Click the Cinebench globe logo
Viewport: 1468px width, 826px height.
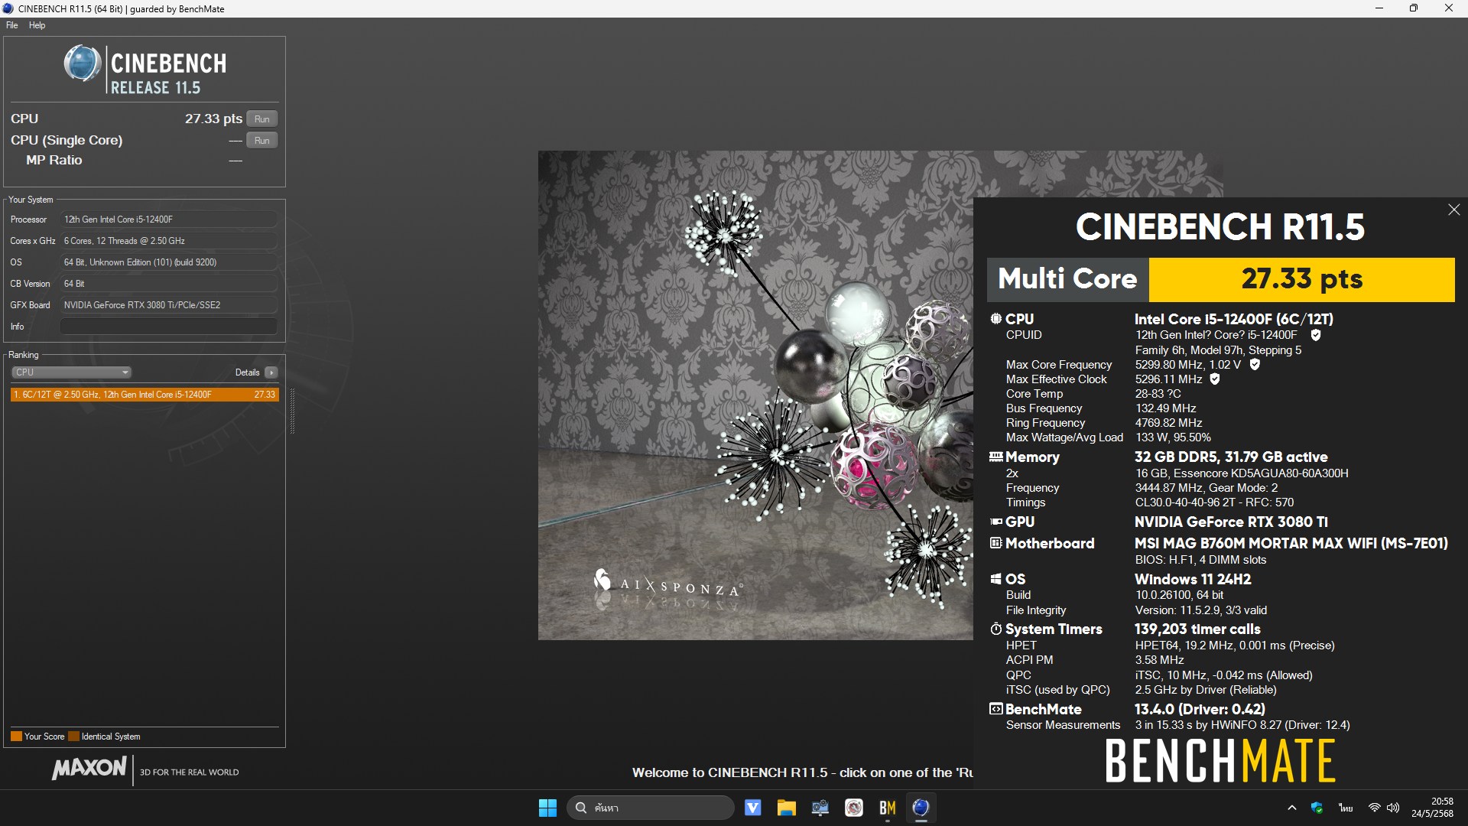coord(82,63)
